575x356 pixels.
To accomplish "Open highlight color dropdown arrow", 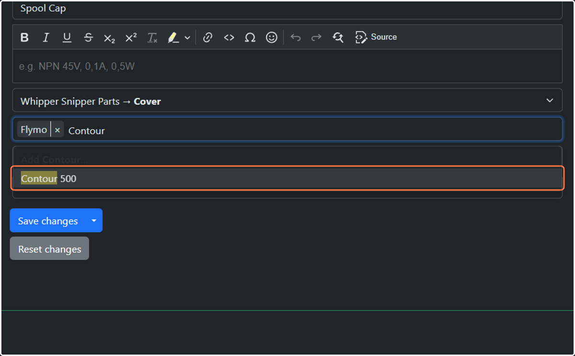I will click(x=187, y=37).
